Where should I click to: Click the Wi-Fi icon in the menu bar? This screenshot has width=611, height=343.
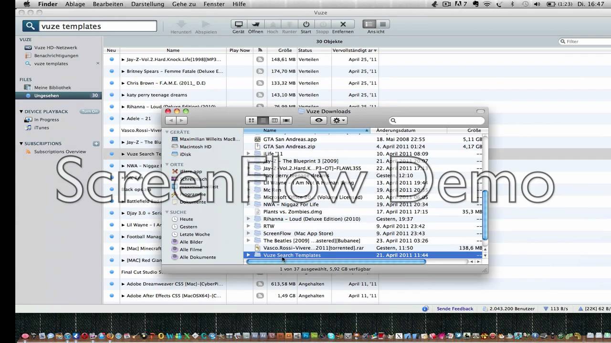click(487, 4)
